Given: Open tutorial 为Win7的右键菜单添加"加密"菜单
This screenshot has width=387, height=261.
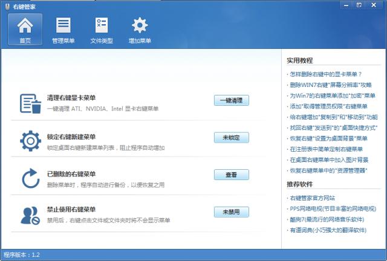Looking at the screenshot, I should [x=333, y=95].
